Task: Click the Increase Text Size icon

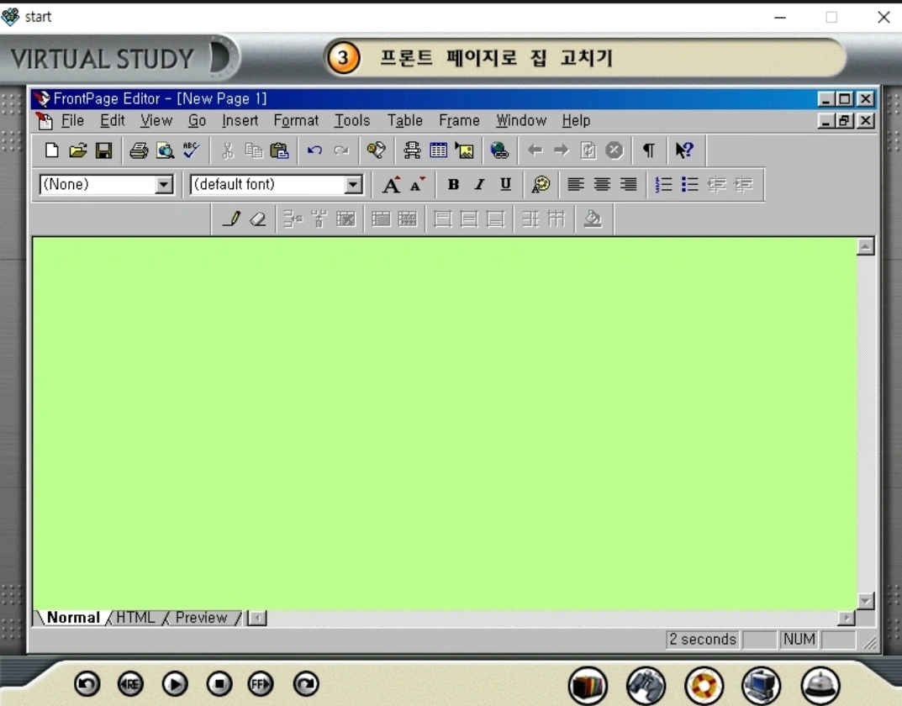Action: click(x=391, y=185)
